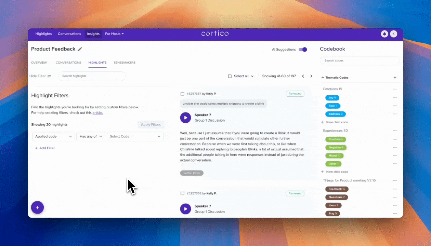Check the box for highlight #5257667
431x246 pixels.
pos(182,94)
